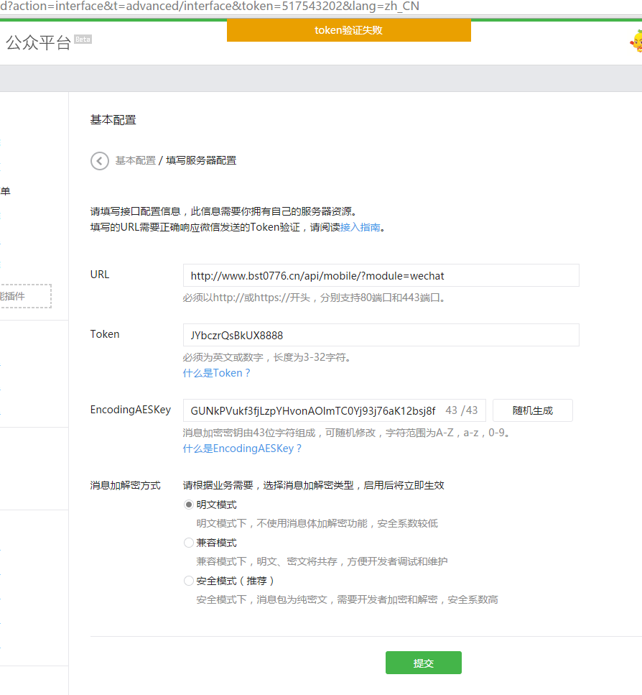Click the browser address bar URL

tap(210, 6)
